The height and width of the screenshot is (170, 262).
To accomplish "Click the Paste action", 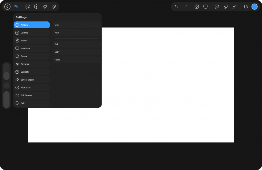I will coord(77,60).
